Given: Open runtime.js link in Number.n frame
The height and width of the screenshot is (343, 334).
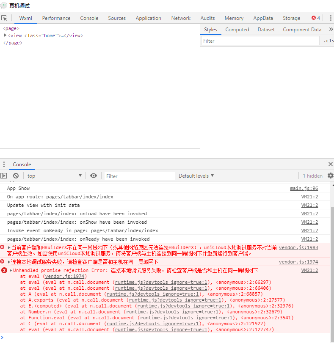Looking at the screenshot, I should click(x=172, y=312).
